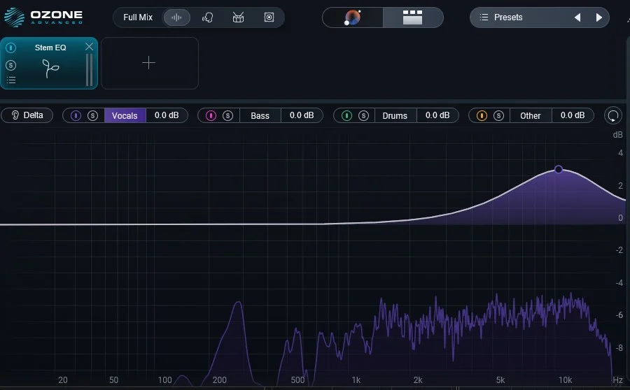Open the Master Assistant orb
The width and height of the screenshot is (630, 390).
tap(353, 17)
